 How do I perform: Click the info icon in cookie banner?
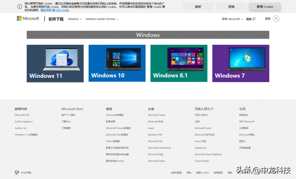pos(19,7)
